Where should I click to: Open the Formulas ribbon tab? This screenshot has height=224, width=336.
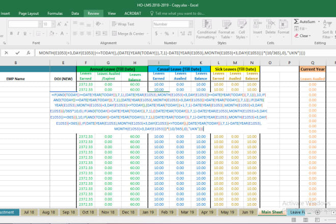point(55,13)
